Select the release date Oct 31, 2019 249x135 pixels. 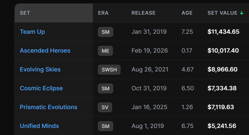click(149, 88)
